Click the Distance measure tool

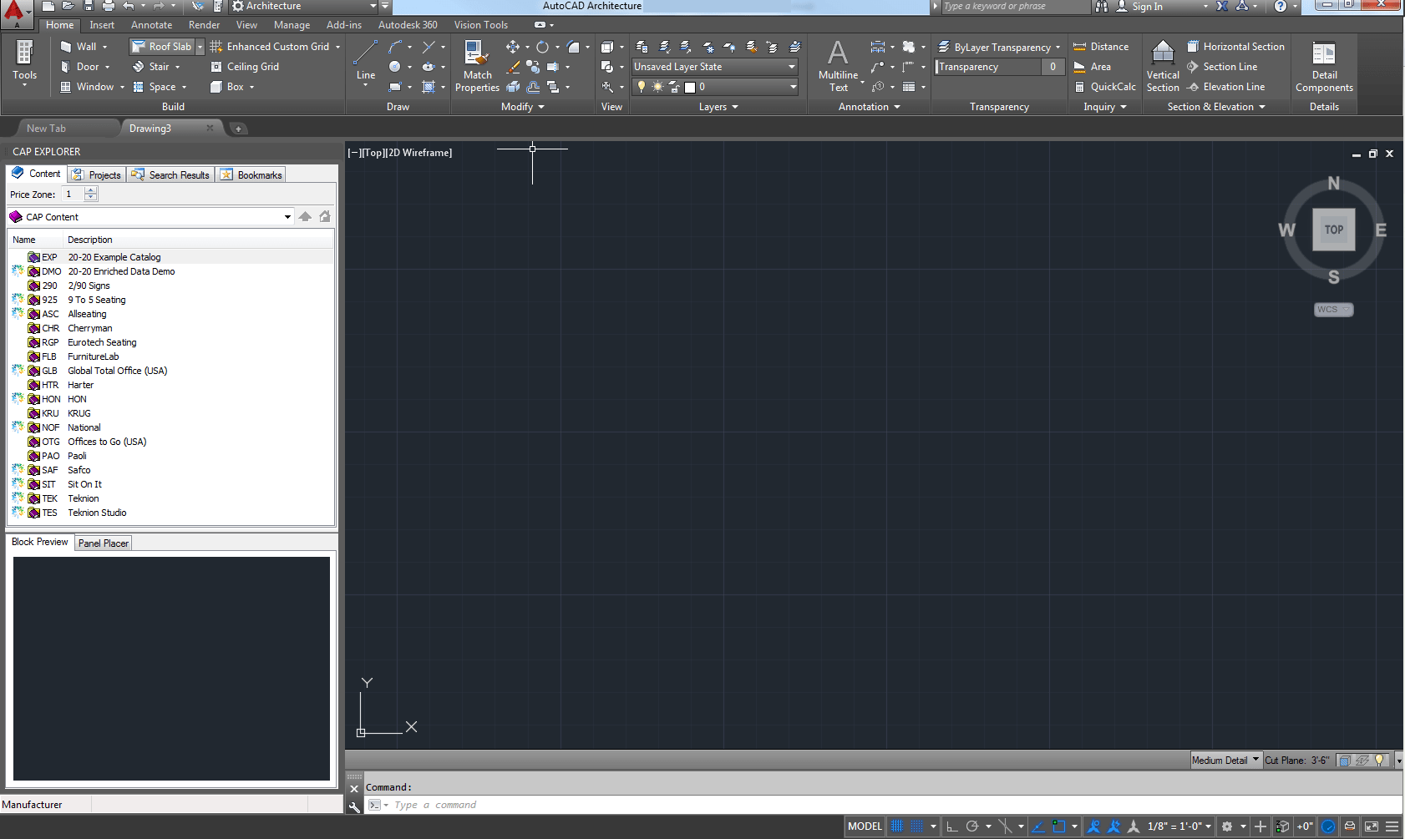point(1101,47)
